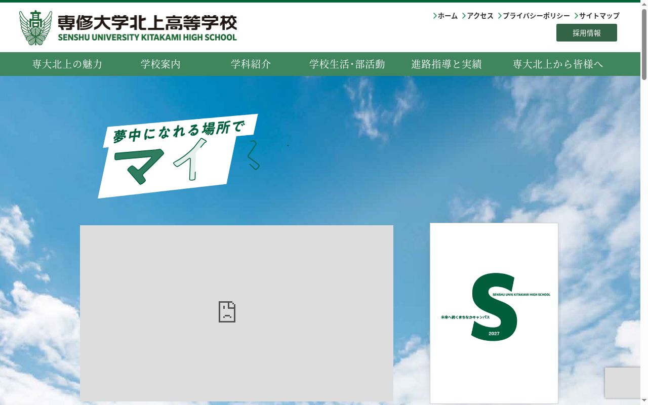Viewport: 648px width, 405px height.
Task: Open the 専大北上の魅力 menu
Action: [x=67, y=64]
